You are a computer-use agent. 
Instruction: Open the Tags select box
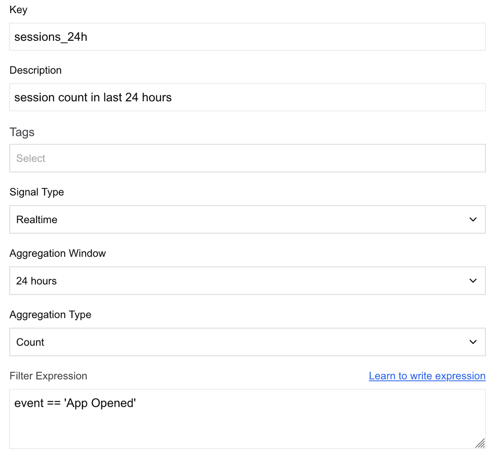[247, 158]
